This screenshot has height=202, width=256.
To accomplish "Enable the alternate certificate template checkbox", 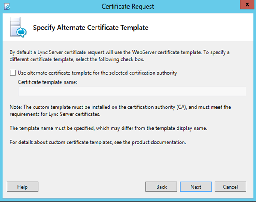I will pos(13,73).
